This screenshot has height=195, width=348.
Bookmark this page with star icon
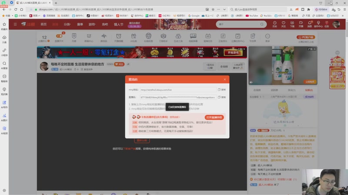[x=213, y=9]
